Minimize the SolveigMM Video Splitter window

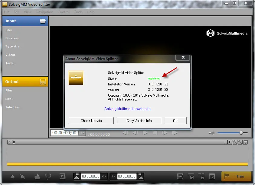click(226, 3)
